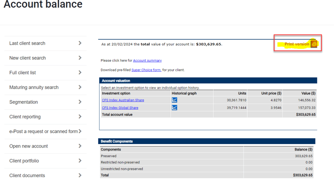
Task: Select units value 39,719.1444
Action: pyautogui.click(x=236, y=108)
